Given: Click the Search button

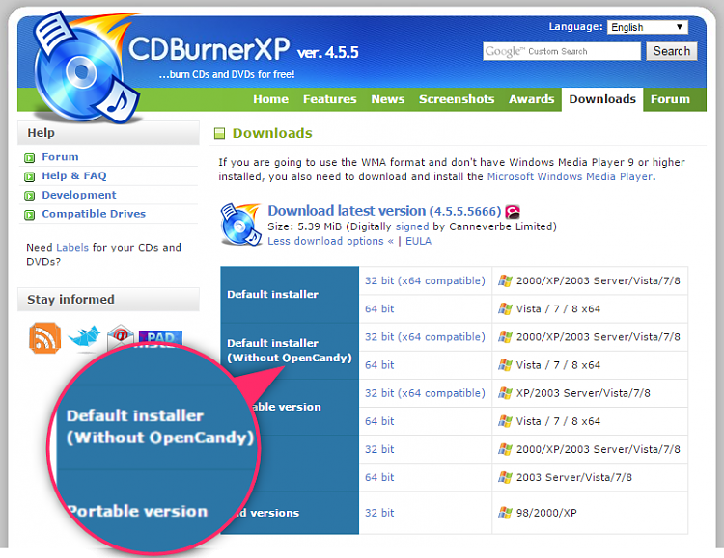Looking at the screenshot, I should pos(671,51).
